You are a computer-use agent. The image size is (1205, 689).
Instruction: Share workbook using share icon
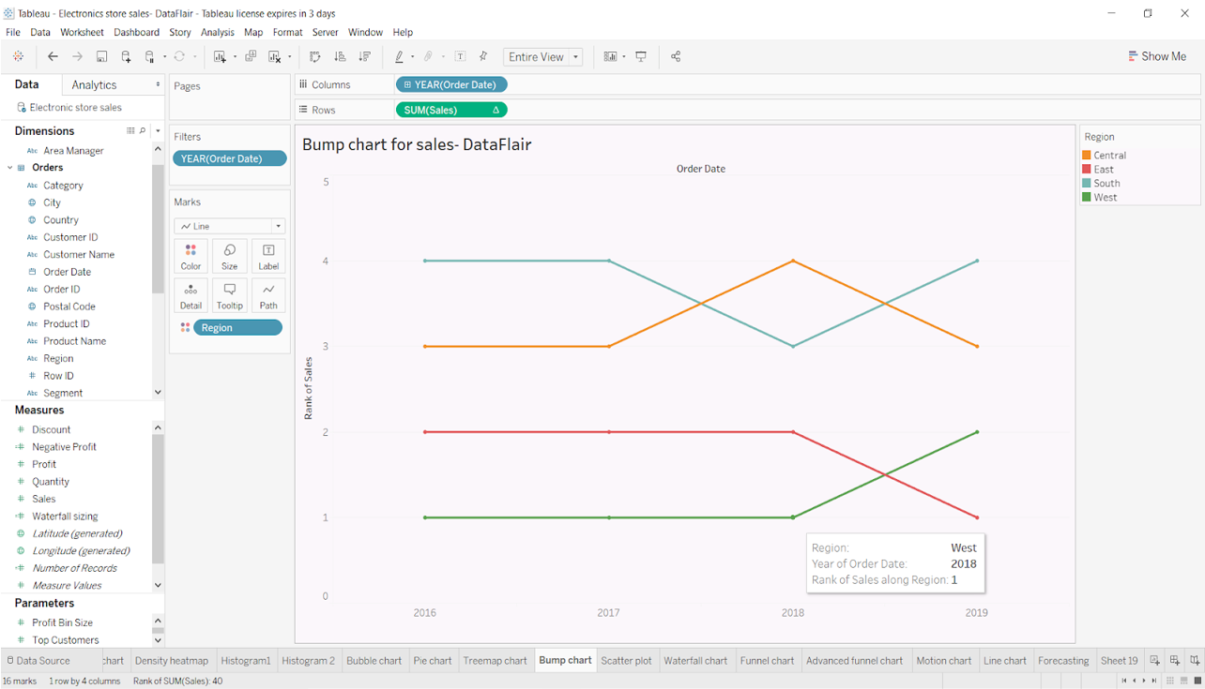(x=676, y=56)
